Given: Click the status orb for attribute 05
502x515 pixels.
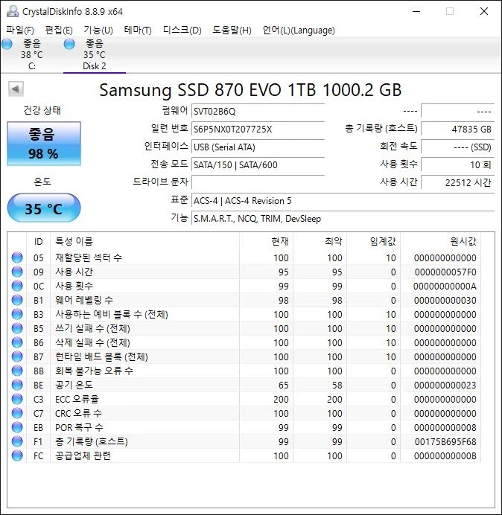Looking at the screenshot, I should (x=17, y=257).
